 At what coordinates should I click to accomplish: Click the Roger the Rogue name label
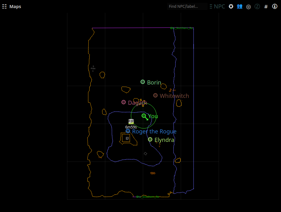coord(154,132)
